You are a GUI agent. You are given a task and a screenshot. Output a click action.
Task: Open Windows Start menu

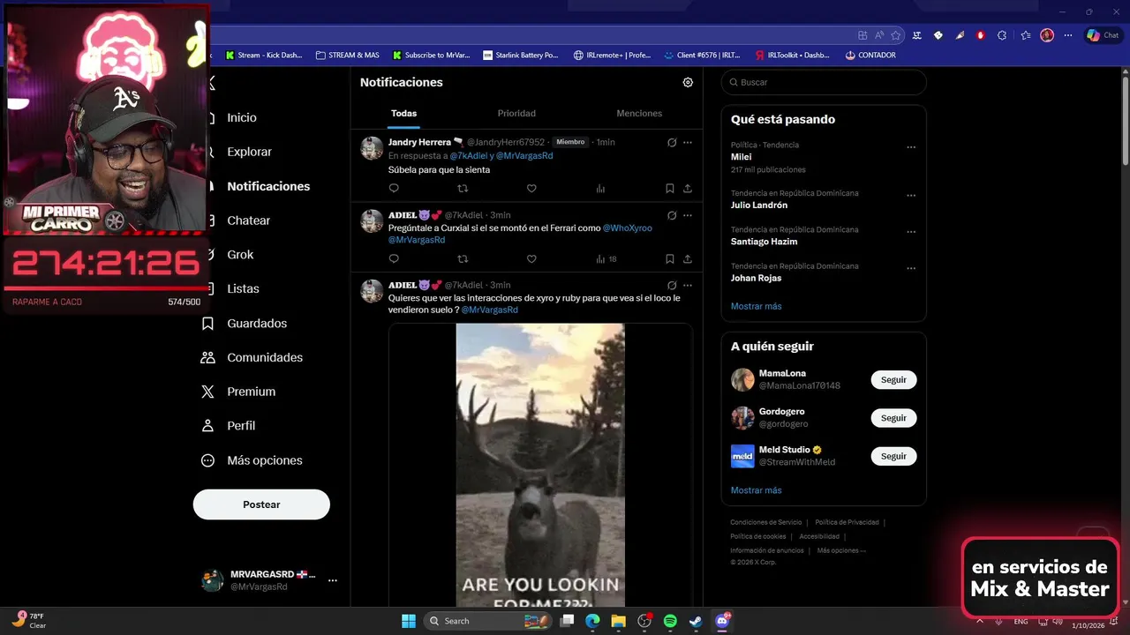pos(409,621)
